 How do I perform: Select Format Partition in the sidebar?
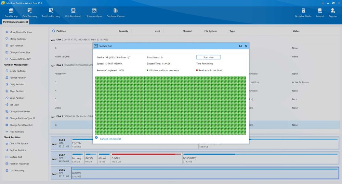[x=16, y=77]
